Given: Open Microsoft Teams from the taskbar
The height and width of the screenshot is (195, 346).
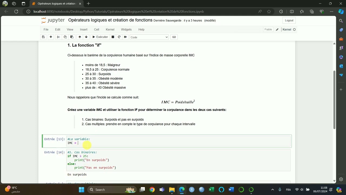Looking at the screenshot, I should click(162, 190).
